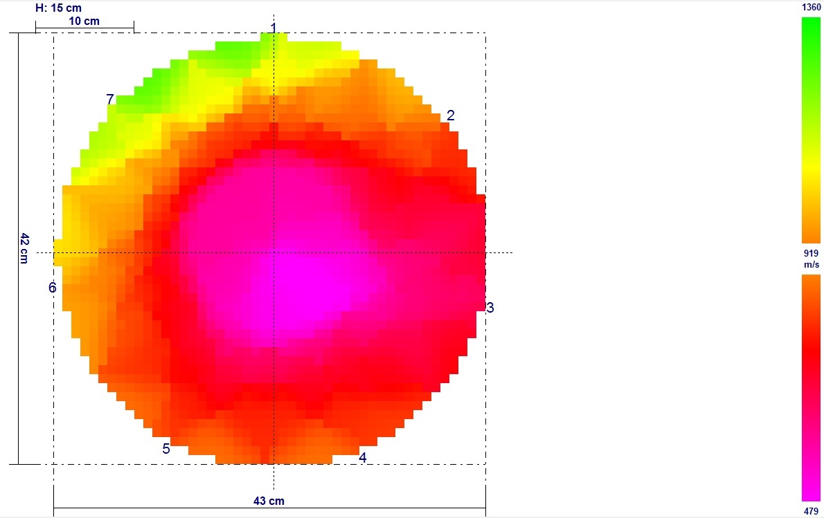Click the 479 minimum velocity value

(x=811, y=511)
